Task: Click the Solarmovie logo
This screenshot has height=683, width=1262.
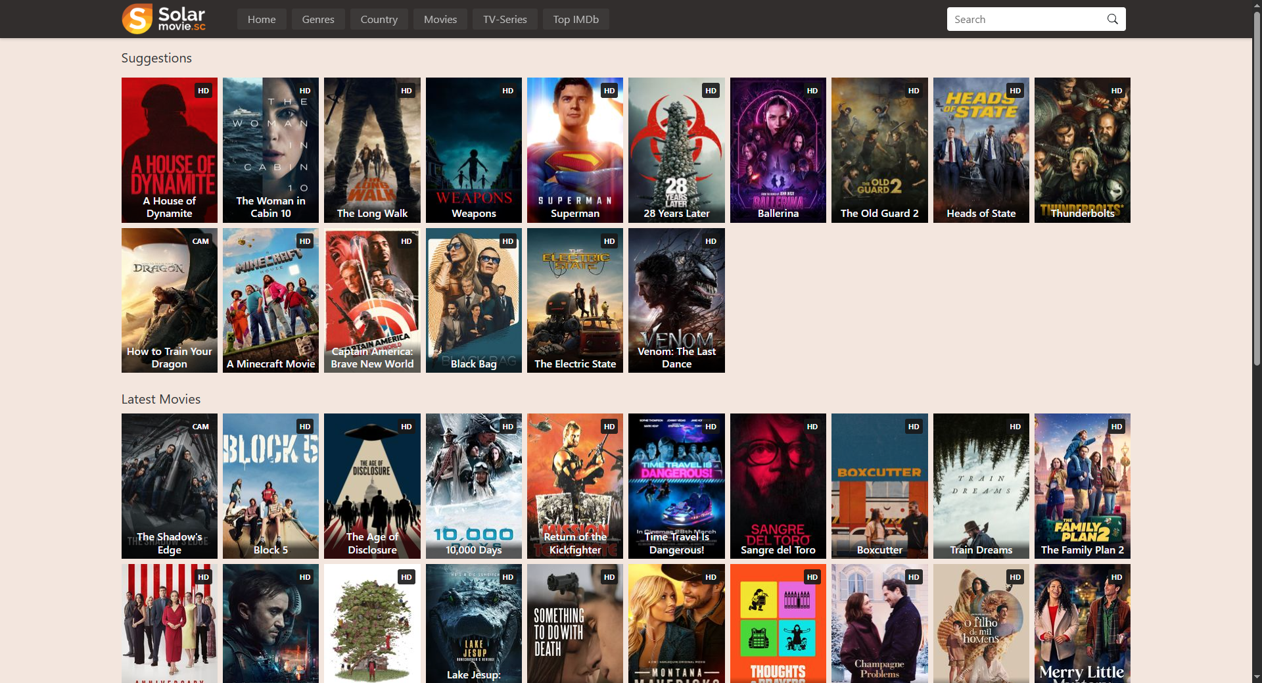Action: [x=163, y=18]
